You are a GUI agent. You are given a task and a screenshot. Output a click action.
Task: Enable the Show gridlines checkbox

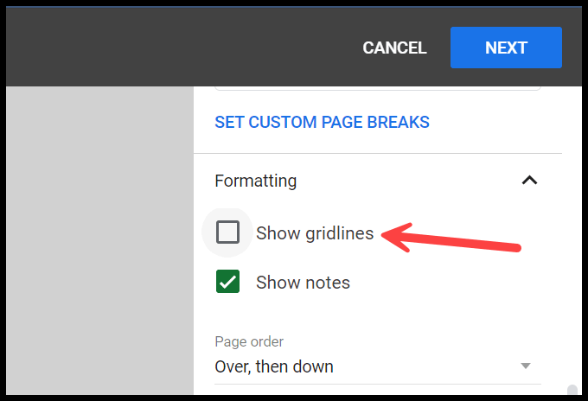click(227, 232)
